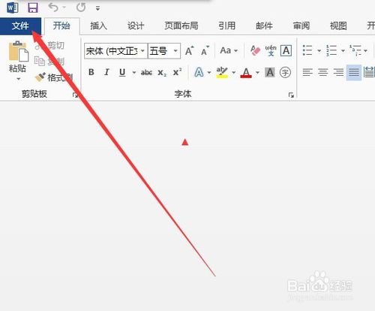The height and width of the screenshot is (311, 375).
Task: Click inside the 宋体 font name box
Action: tap(112, 51)
